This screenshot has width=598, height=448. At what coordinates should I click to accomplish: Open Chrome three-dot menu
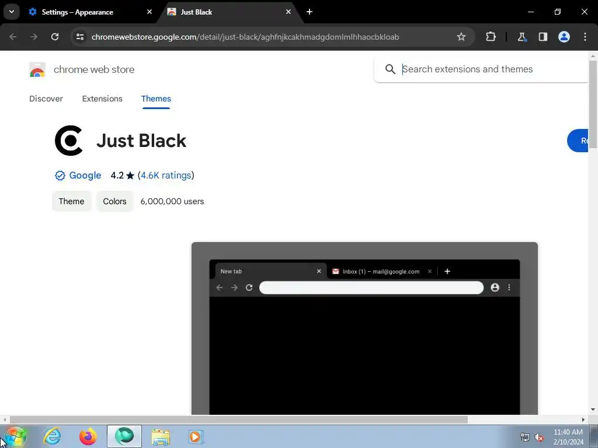pos(585,37)
